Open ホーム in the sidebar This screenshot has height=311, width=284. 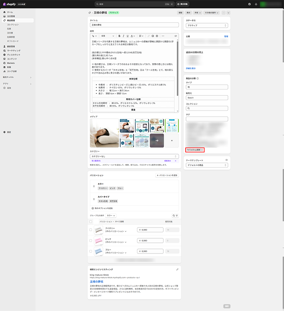pos(10,12)
